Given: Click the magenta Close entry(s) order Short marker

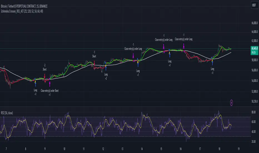Looking at the screenshot, I should (x=50, y=84).
